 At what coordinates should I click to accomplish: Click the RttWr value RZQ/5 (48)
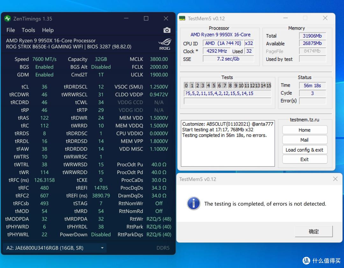pyautogui.click(x=159, y=219)
